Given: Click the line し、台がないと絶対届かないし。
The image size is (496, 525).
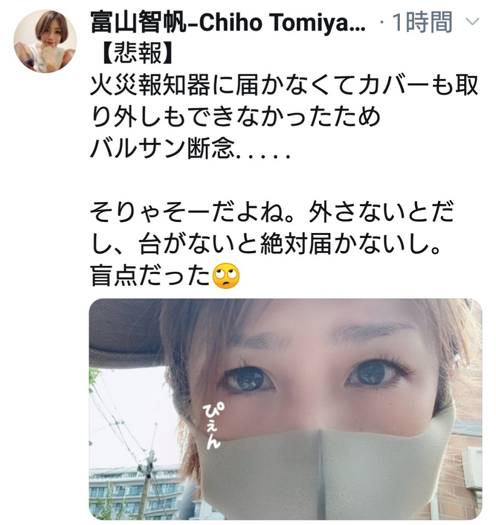Looking at the screenshot, I should tap(265, 244).
